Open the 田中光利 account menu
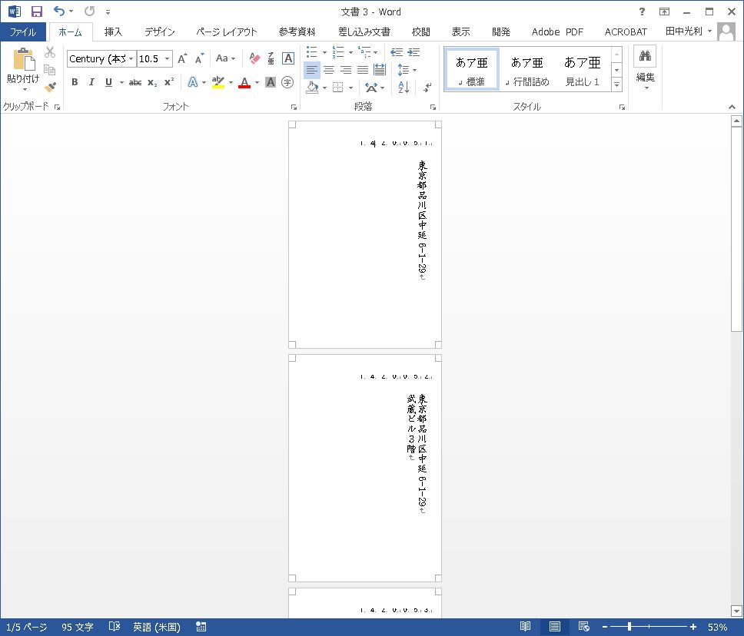 pyautogui.click(x=689, y=31)
